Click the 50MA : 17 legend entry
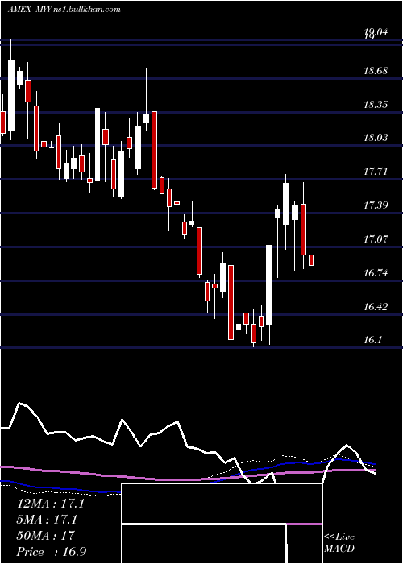403x564 pixels. 45,536
